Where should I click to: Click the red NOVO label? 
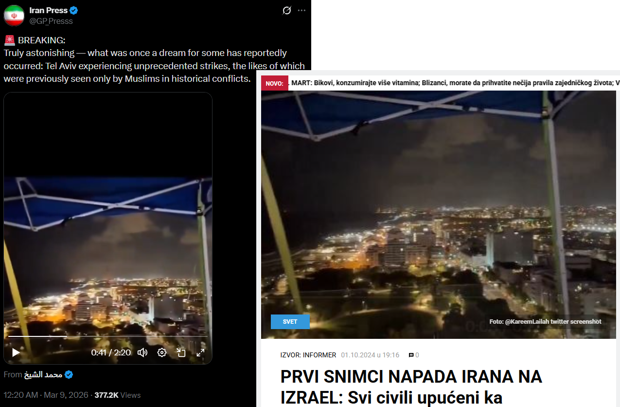tap(275, 83)
